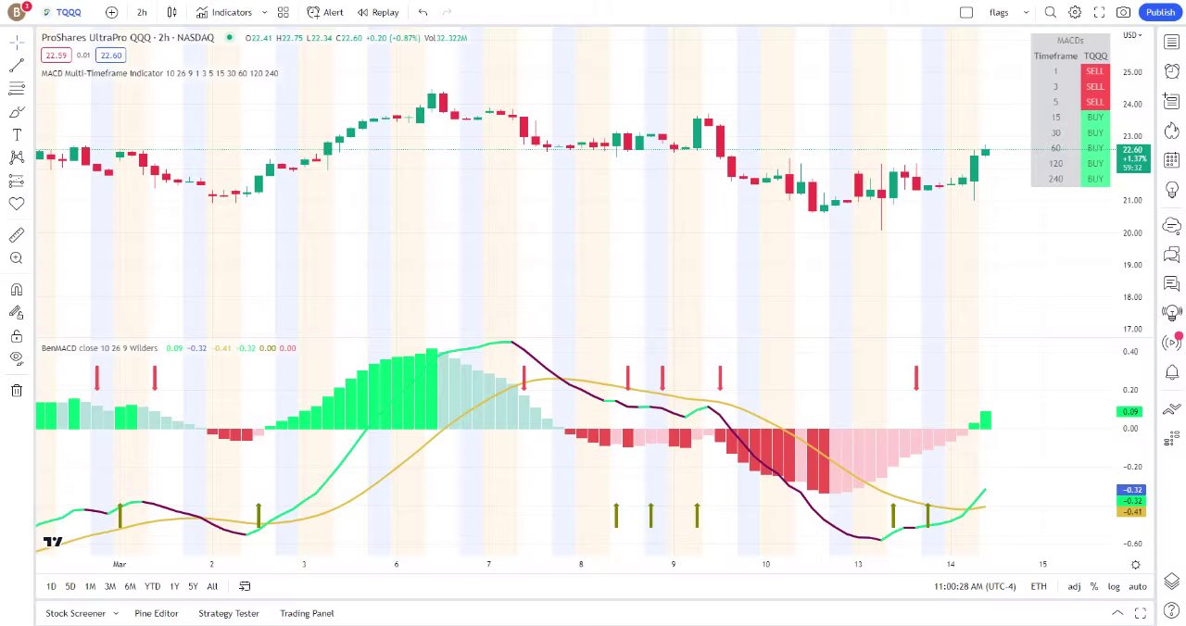1186x626 pixels.
Task: Select the zoom-in magnifier tool
Action: pyautogui.click(x=16, y=258)
